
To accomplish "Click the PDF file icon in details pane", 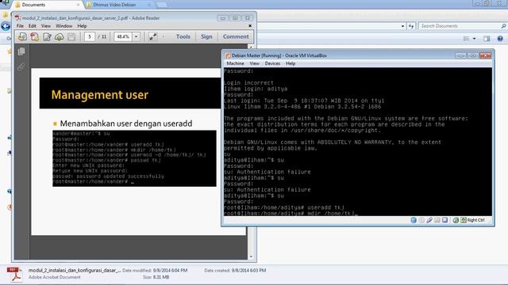I will (x=14, y=274).
